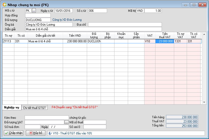Click the Số hoá đơn input field
The width and height of the screenshot is (209, 139).
tap(33, 127)
